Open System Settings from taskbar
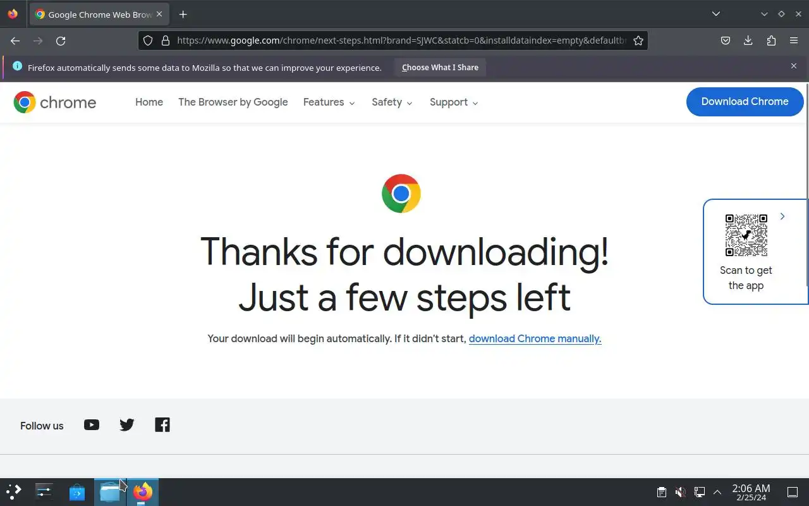Screen dimensions: 809x506 44,491
